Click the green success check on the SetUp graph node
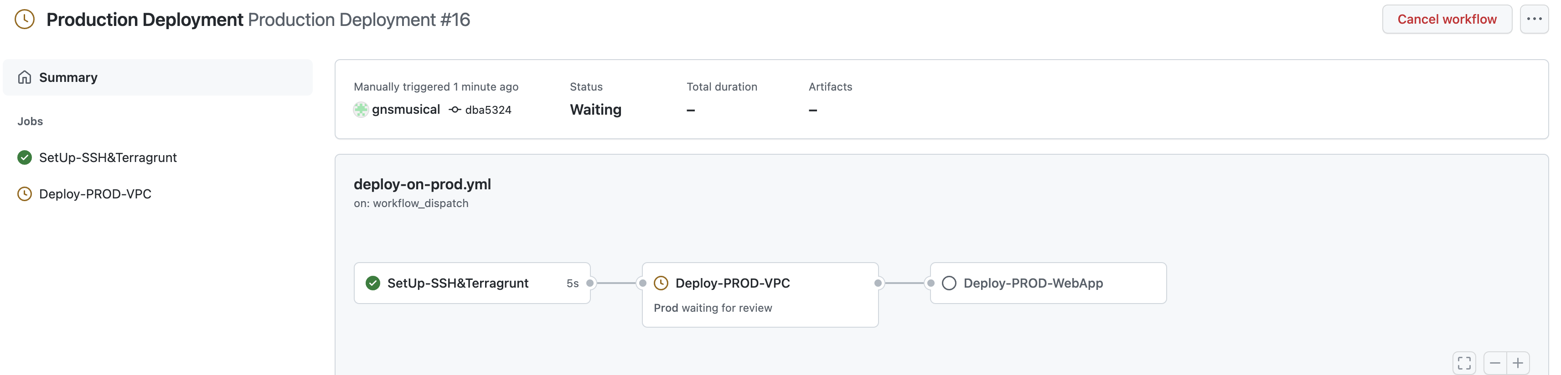1561x375 pixels. pos(372,283)
